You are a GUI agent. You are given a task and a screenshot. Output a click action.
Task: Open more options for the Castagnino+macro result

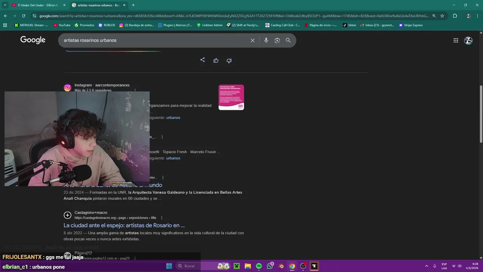coord(162,218)
